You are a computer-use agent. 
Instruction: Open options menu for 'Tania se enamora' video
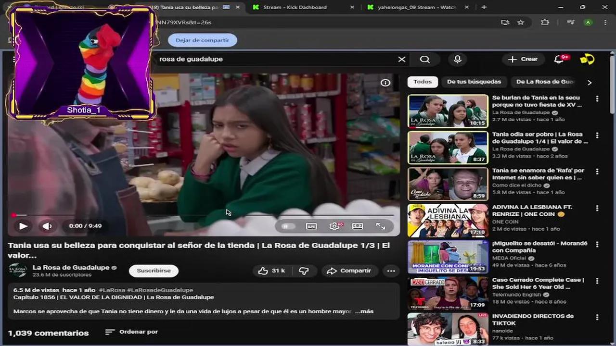click(x=597, y=172)
